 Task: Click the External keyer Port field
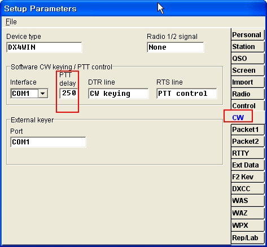[x=48, y=142]
